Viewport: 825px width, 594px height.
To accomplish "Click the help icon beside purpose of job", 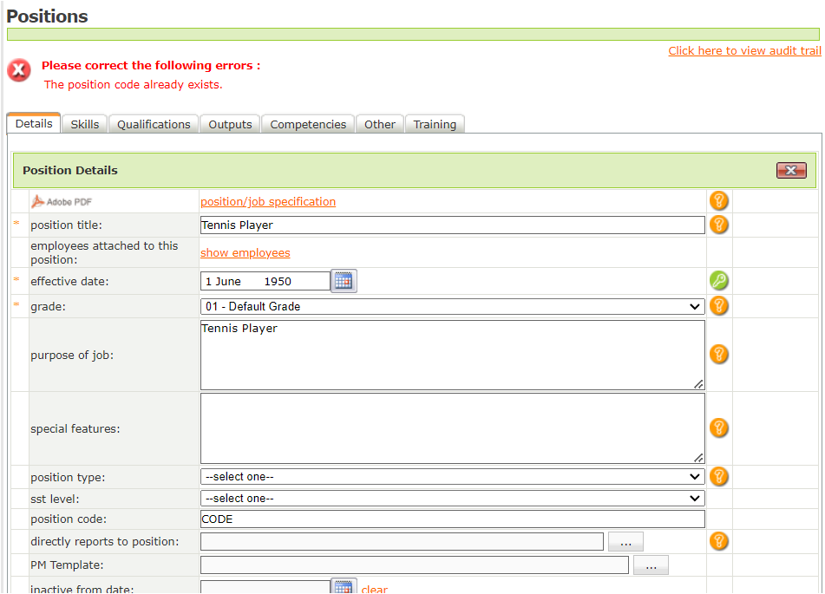I will pos(718,354).
